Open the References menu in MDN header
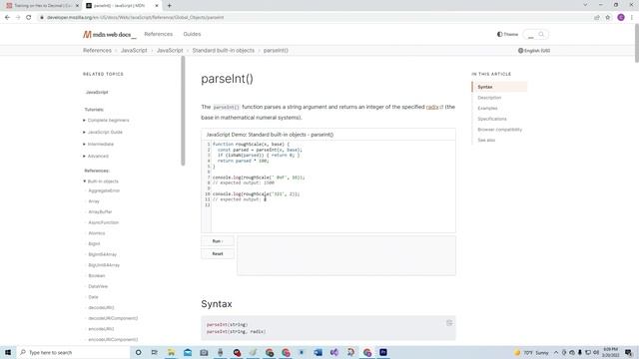Image resolution: width=639 pixels, height=359 pixels. [x=159, y=34]
